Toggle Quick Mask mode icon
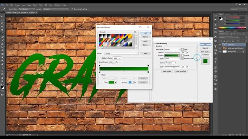 2,91
